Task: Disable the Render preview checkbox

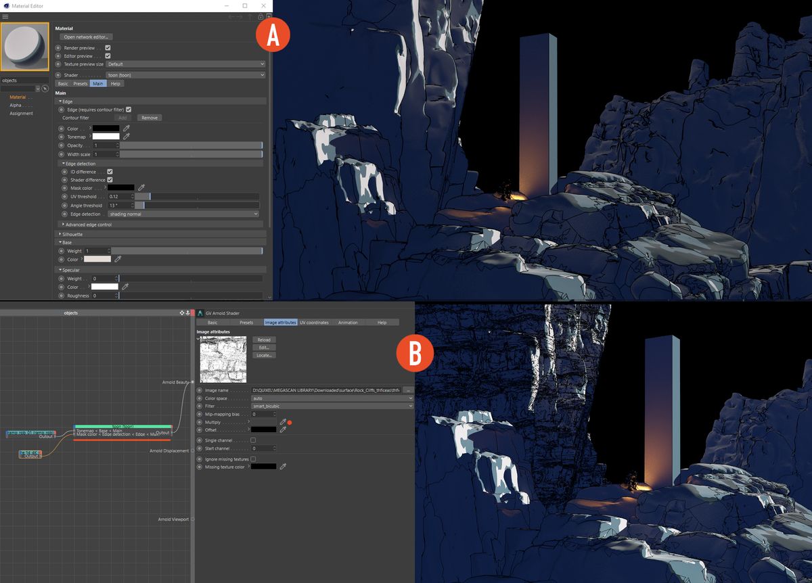Action: [x=107, y=47]
